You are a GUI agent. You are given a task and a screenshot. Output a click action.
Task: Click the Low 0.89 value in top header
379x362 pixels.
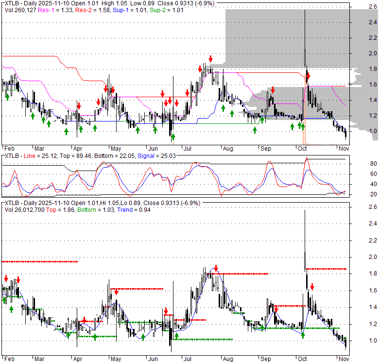(142, 3)
